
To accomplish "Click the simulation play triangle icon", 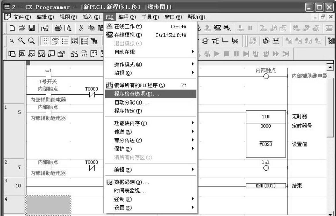I will pos(217,54).
